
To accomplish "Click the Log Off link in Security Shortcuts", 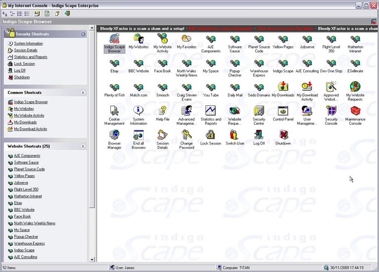I will (x=20, y=71).
